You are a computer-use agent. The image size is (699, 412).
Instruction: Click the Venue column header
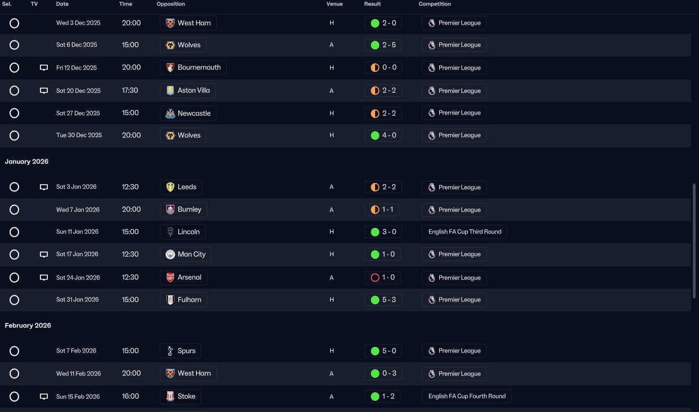(x=335, y=4)
